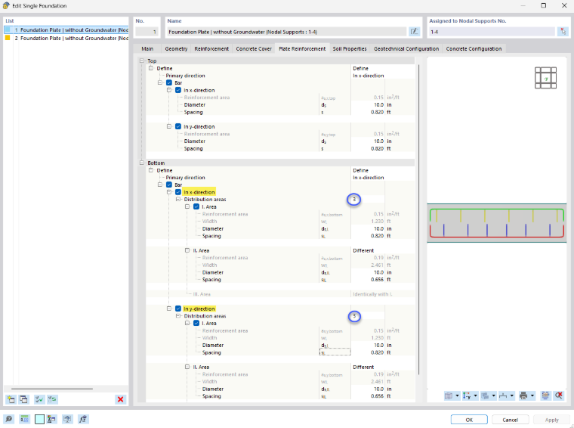Click the pick nodal supports icon
The width and height of the screenshot is (574, 428).
tap(563, 32)
